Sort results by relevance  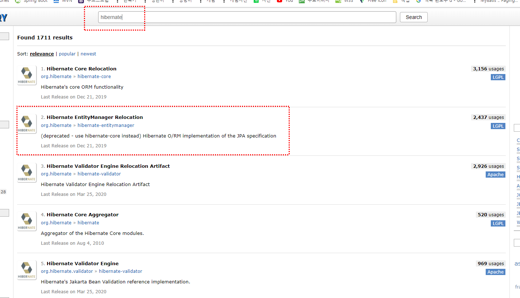click(x=42, y=54)
